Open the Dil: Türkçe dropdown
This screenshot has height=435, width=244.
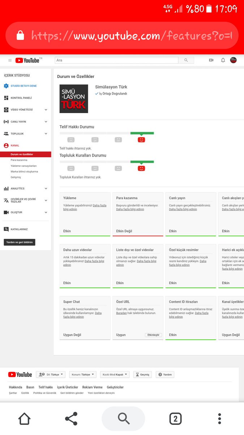click(51, 374)
